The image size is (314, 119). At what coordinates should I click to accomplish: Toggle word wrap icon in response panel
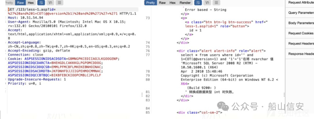pyautogui.click(x=198, y=3)
